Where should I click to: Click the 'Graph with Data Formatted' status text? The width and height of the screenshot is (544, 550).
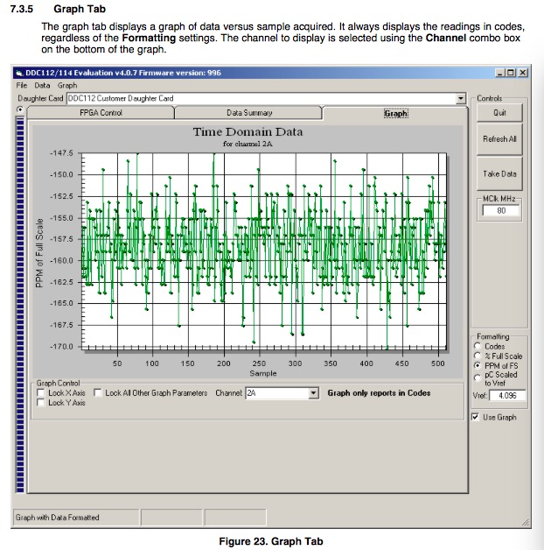click(x=58, y=518)
